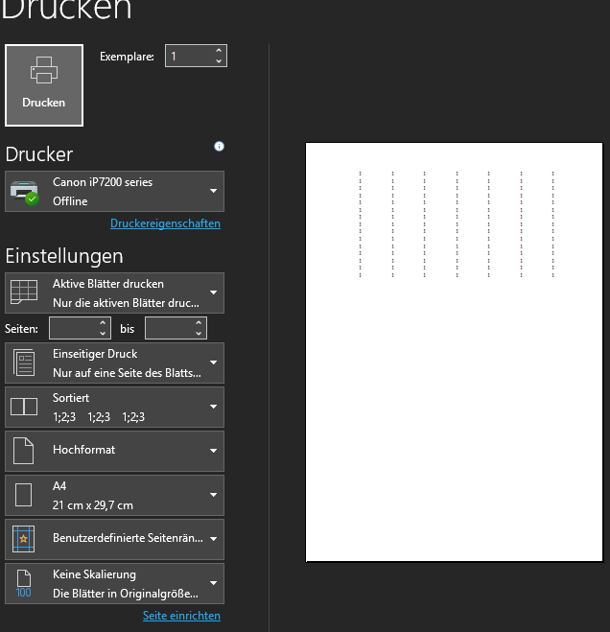Open the Canon iP7200 printer dropdown
The height and width of the screenshot is (632, 610).
coord(213,192)
